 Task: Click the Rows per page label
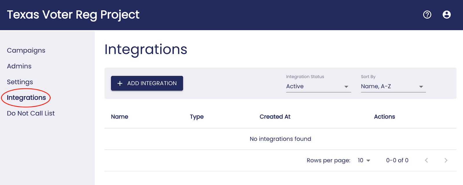tap(328, 161)
